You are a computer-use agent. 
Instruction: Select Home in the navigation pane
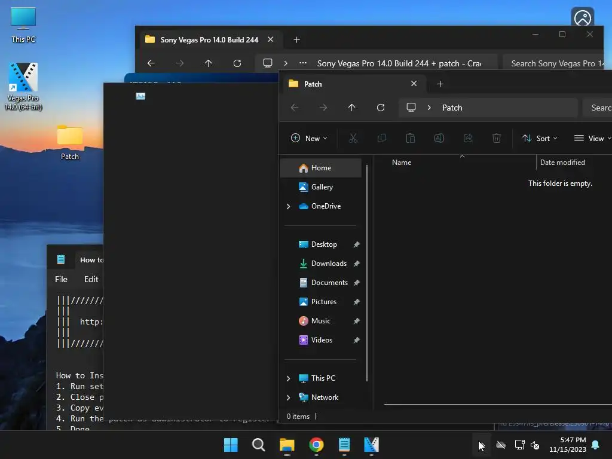tap(321, 168)
